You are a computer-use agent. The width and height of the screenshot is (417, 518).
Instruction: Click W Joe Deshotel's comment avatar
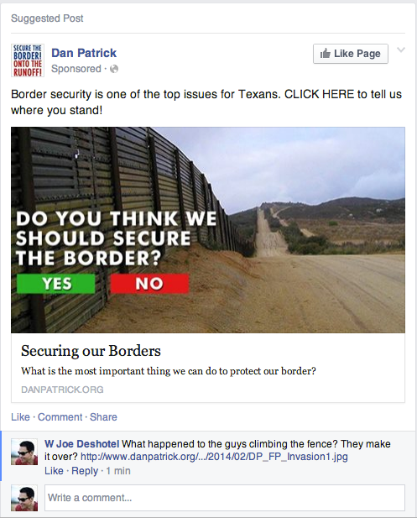tap(24, 452)
